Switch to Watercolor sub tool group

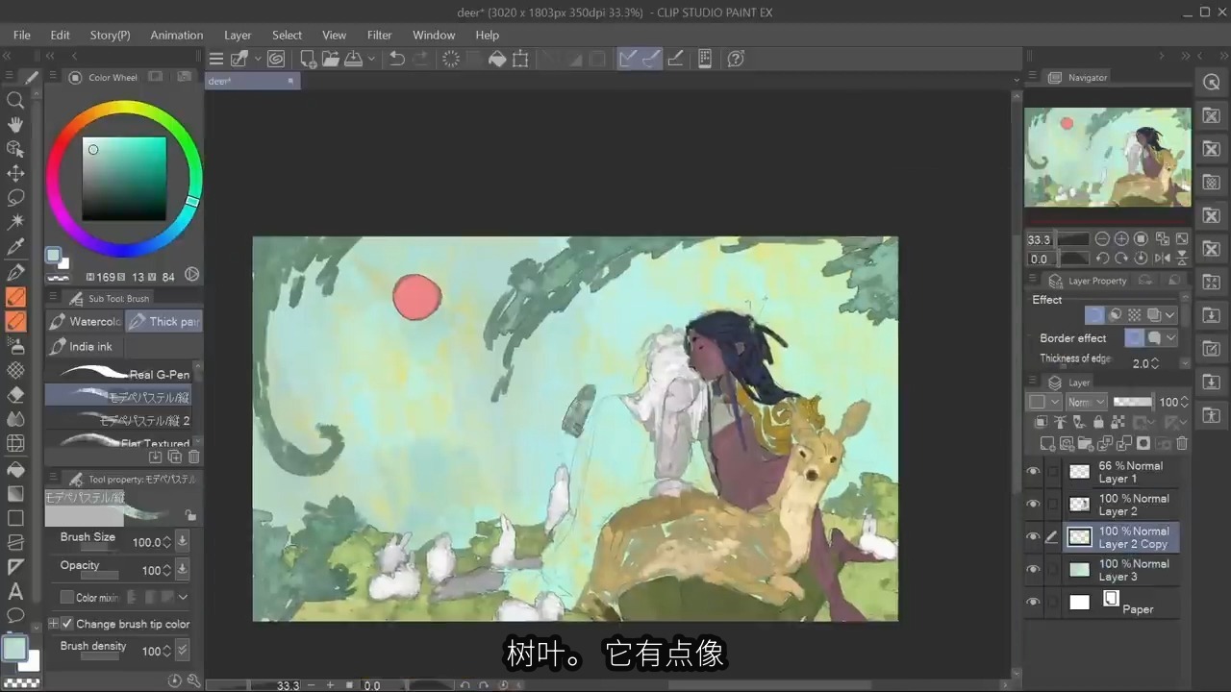coord(85,322)
